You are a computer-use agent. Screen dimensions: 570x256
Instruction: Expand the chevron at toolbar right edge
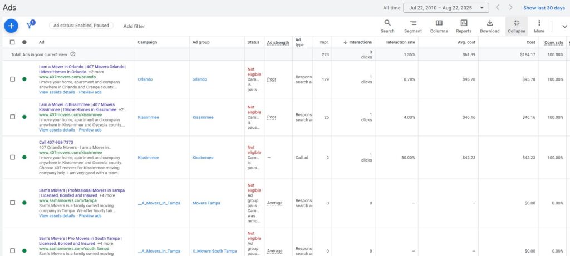point(564,26)
